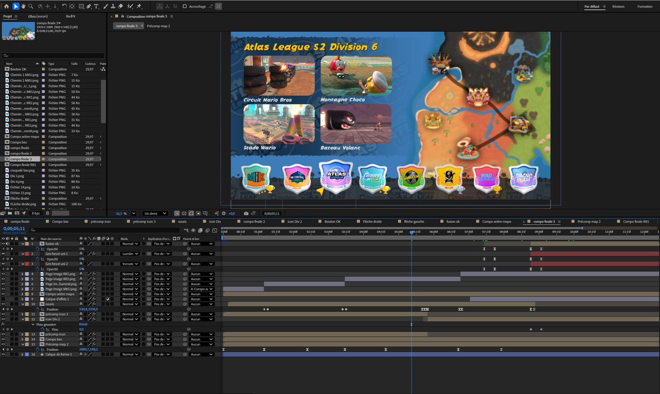Toggle Accrochage snapping checkbox
The height and width of the screenshot is (394, 660).
[x=184, y=6]
